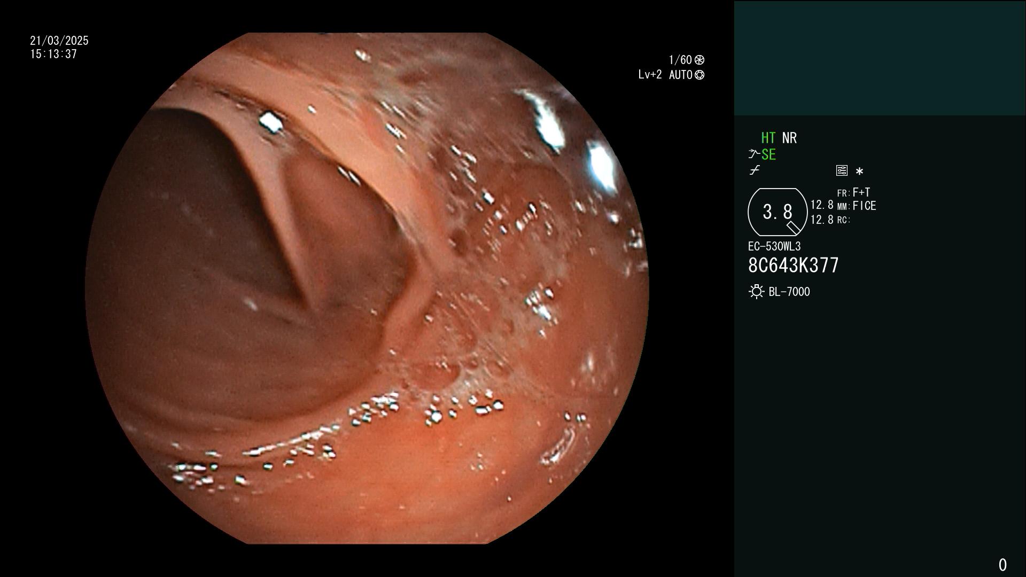
Task: Click the tone curve icon below SE
Action: coord(755,170)
